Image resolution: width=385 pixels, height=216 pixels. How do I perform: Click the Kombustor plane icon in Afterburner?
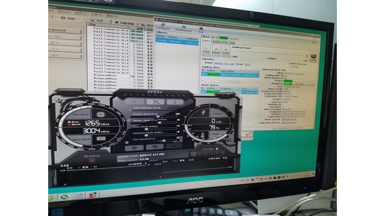tap(156, 102)
